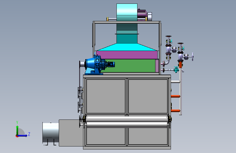Viewport: 236px width, 153px height.
Task: Select the gray pipe stub above orange ones
Action: point(176,82)
